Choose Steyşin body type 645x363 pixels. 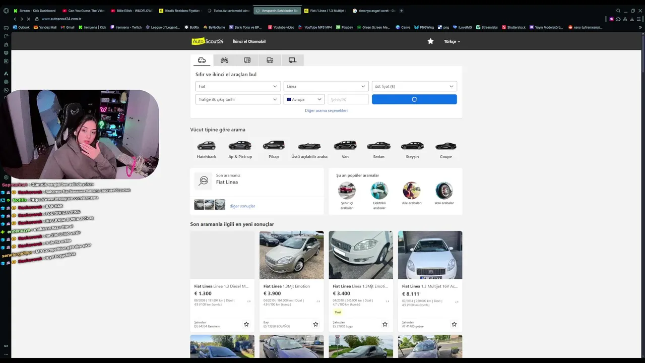pyautogui.click(x=412, y=150)
